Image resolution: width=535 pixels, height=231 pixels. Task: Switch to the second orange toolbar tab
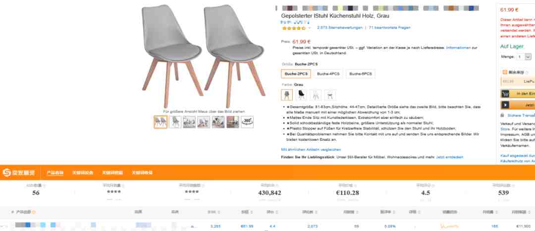coord(83,173)
